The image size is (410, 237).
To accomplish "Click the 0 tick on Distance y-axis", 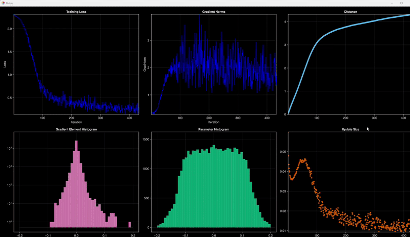I will tap(285, 114).
